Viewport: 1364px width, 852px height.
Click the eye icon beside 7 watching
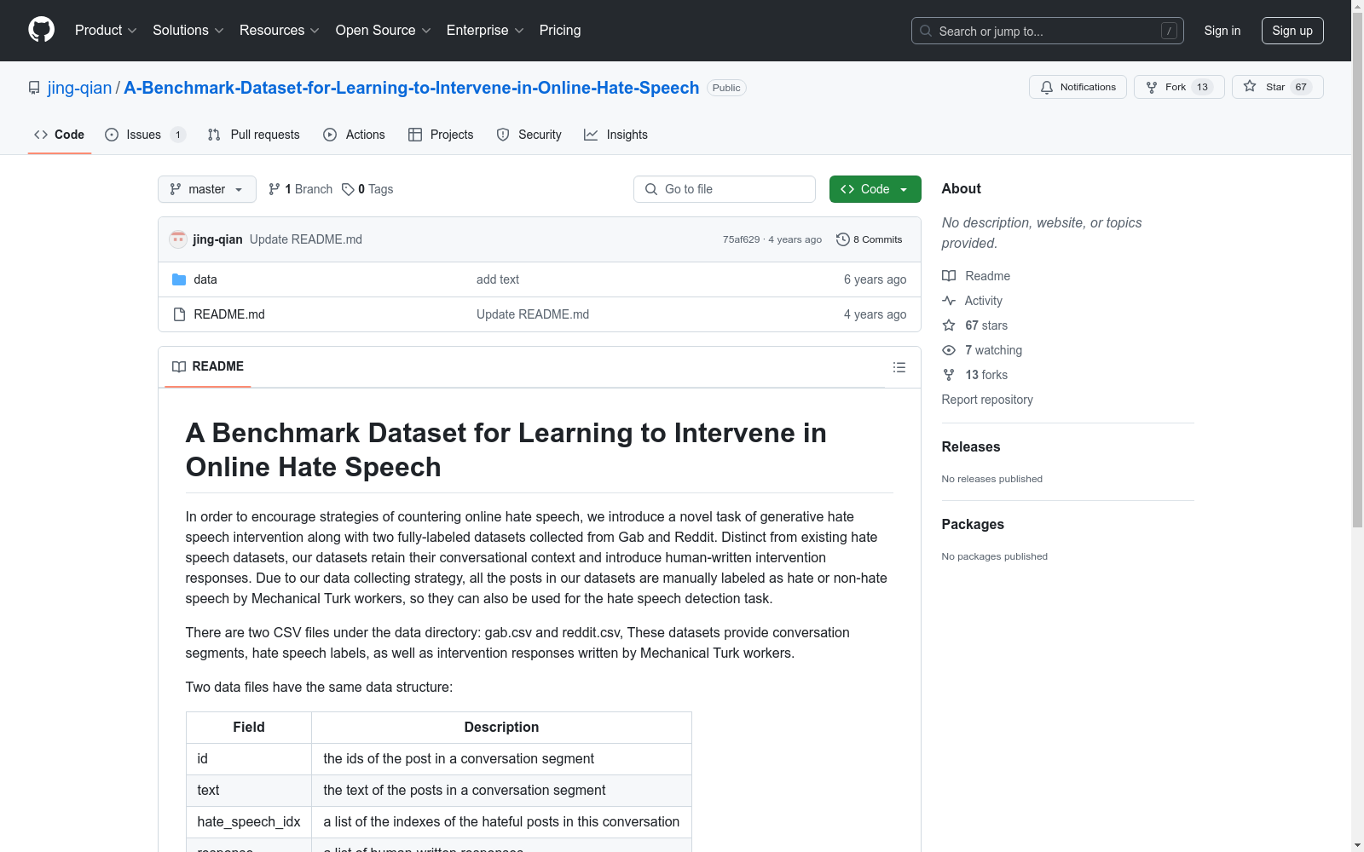949,350
